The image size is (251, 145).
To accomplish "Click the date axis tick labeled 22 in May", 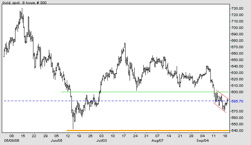I will coord(34,136).
